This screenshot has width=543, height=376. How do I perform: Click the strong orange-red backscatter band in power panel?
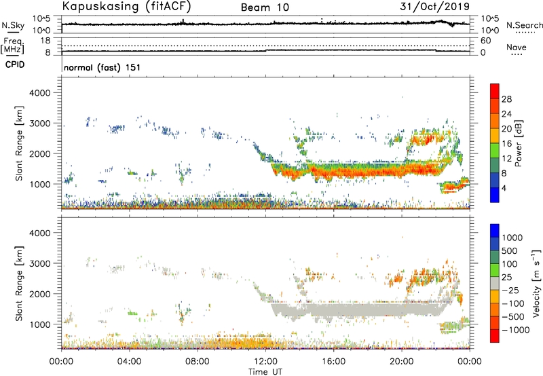[x=360, y=170]
